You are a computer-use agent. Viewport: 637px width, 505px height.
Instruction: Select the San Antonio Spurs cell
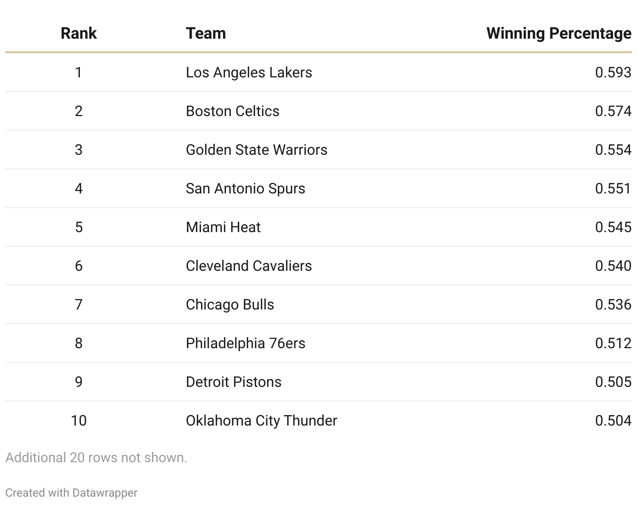click(245, 188)
